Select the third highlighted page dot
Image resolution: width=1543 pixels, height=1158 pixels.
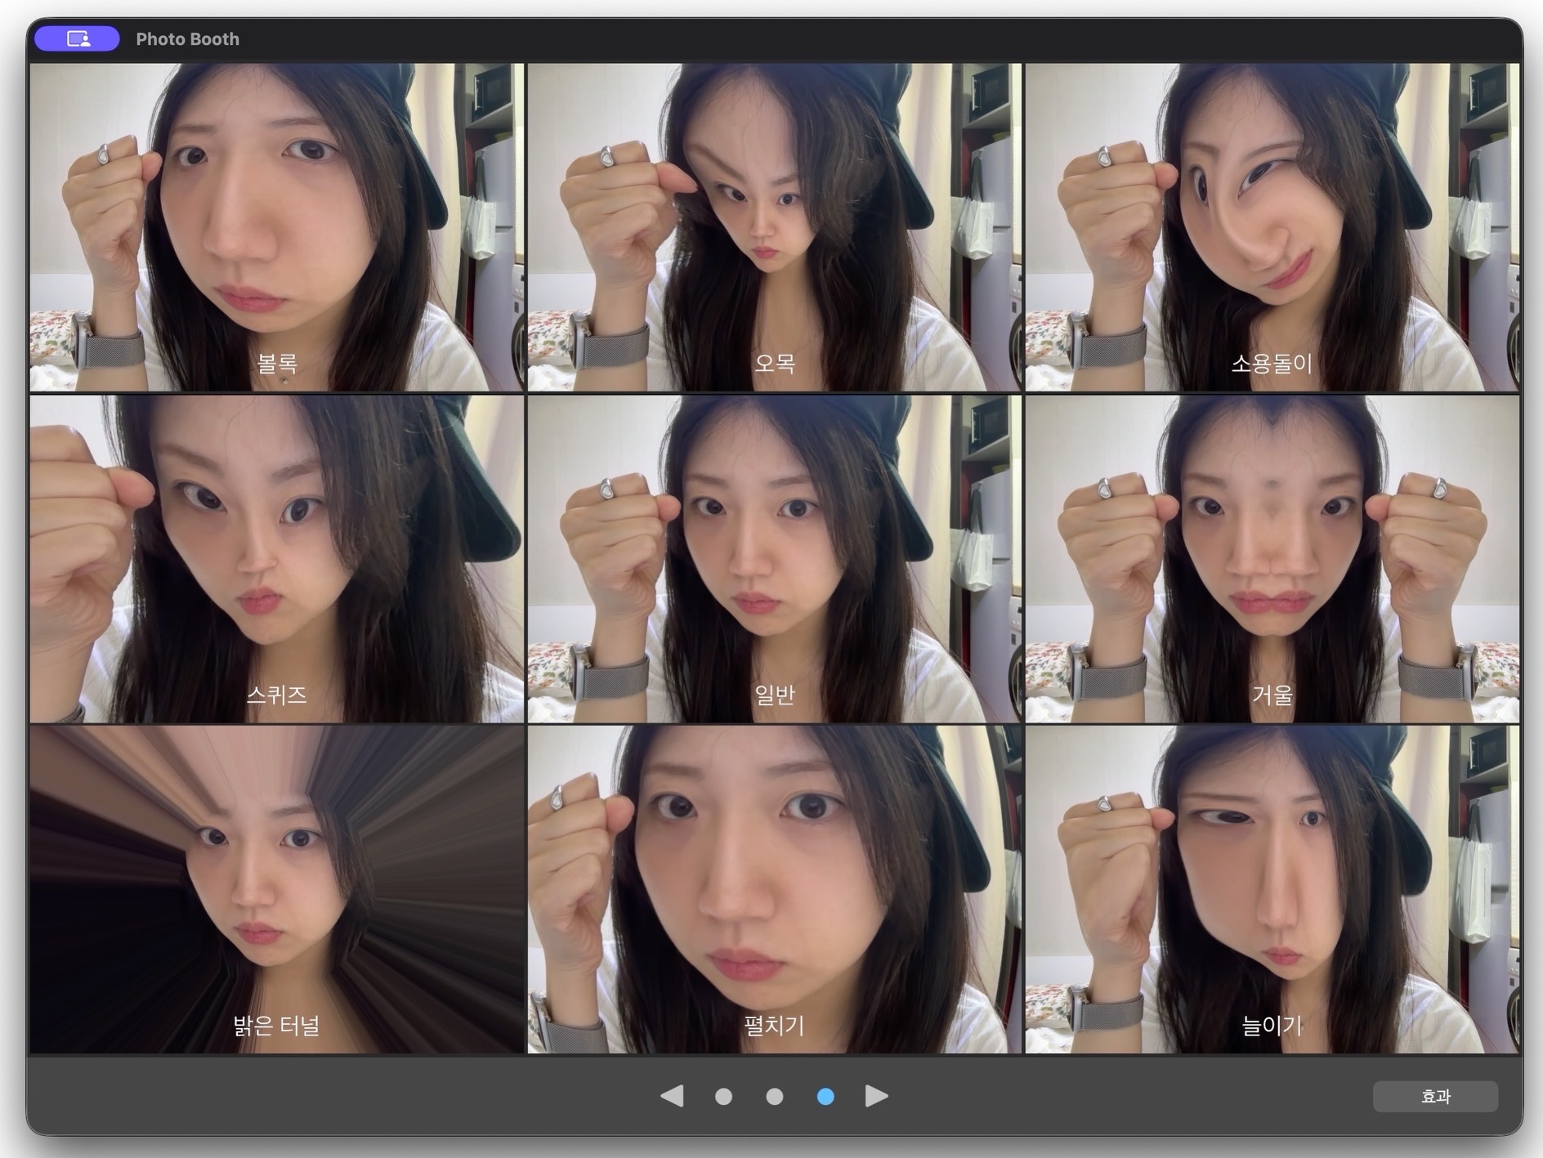coord(825,1097)
